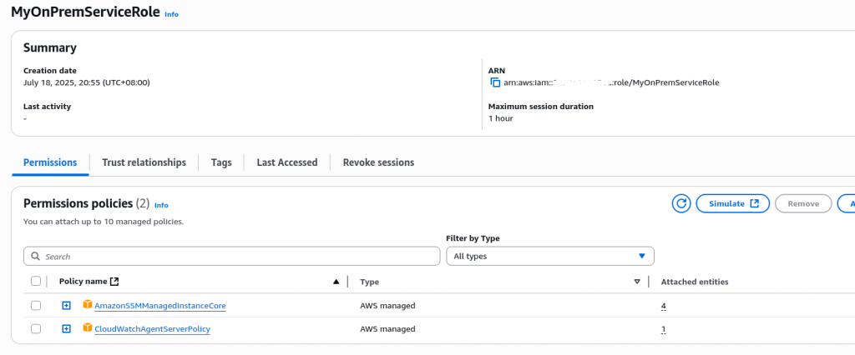This screenshot has height=355, width=855.
Task: Click the Type column header
Action: 370,282
